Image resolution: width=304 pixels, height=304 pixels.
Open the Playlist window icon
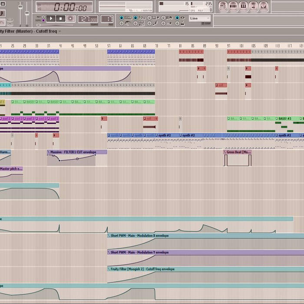223,7
